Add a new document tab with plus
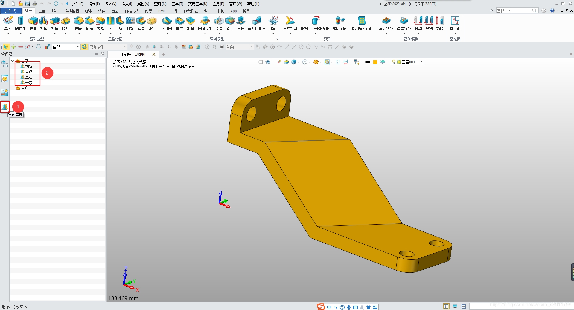 click(x=163, y=54)
